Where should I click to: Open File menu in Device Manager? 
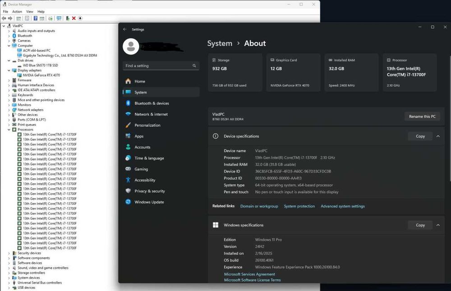pos(5,12)
